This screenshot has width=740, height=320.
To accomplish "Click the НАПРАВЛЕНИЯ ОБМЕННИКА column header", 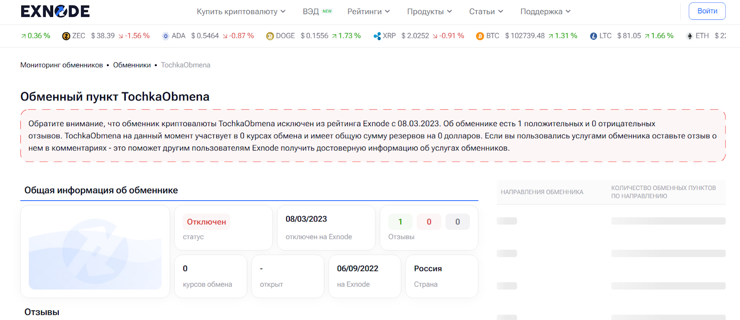I will click(x=542, y=192).
